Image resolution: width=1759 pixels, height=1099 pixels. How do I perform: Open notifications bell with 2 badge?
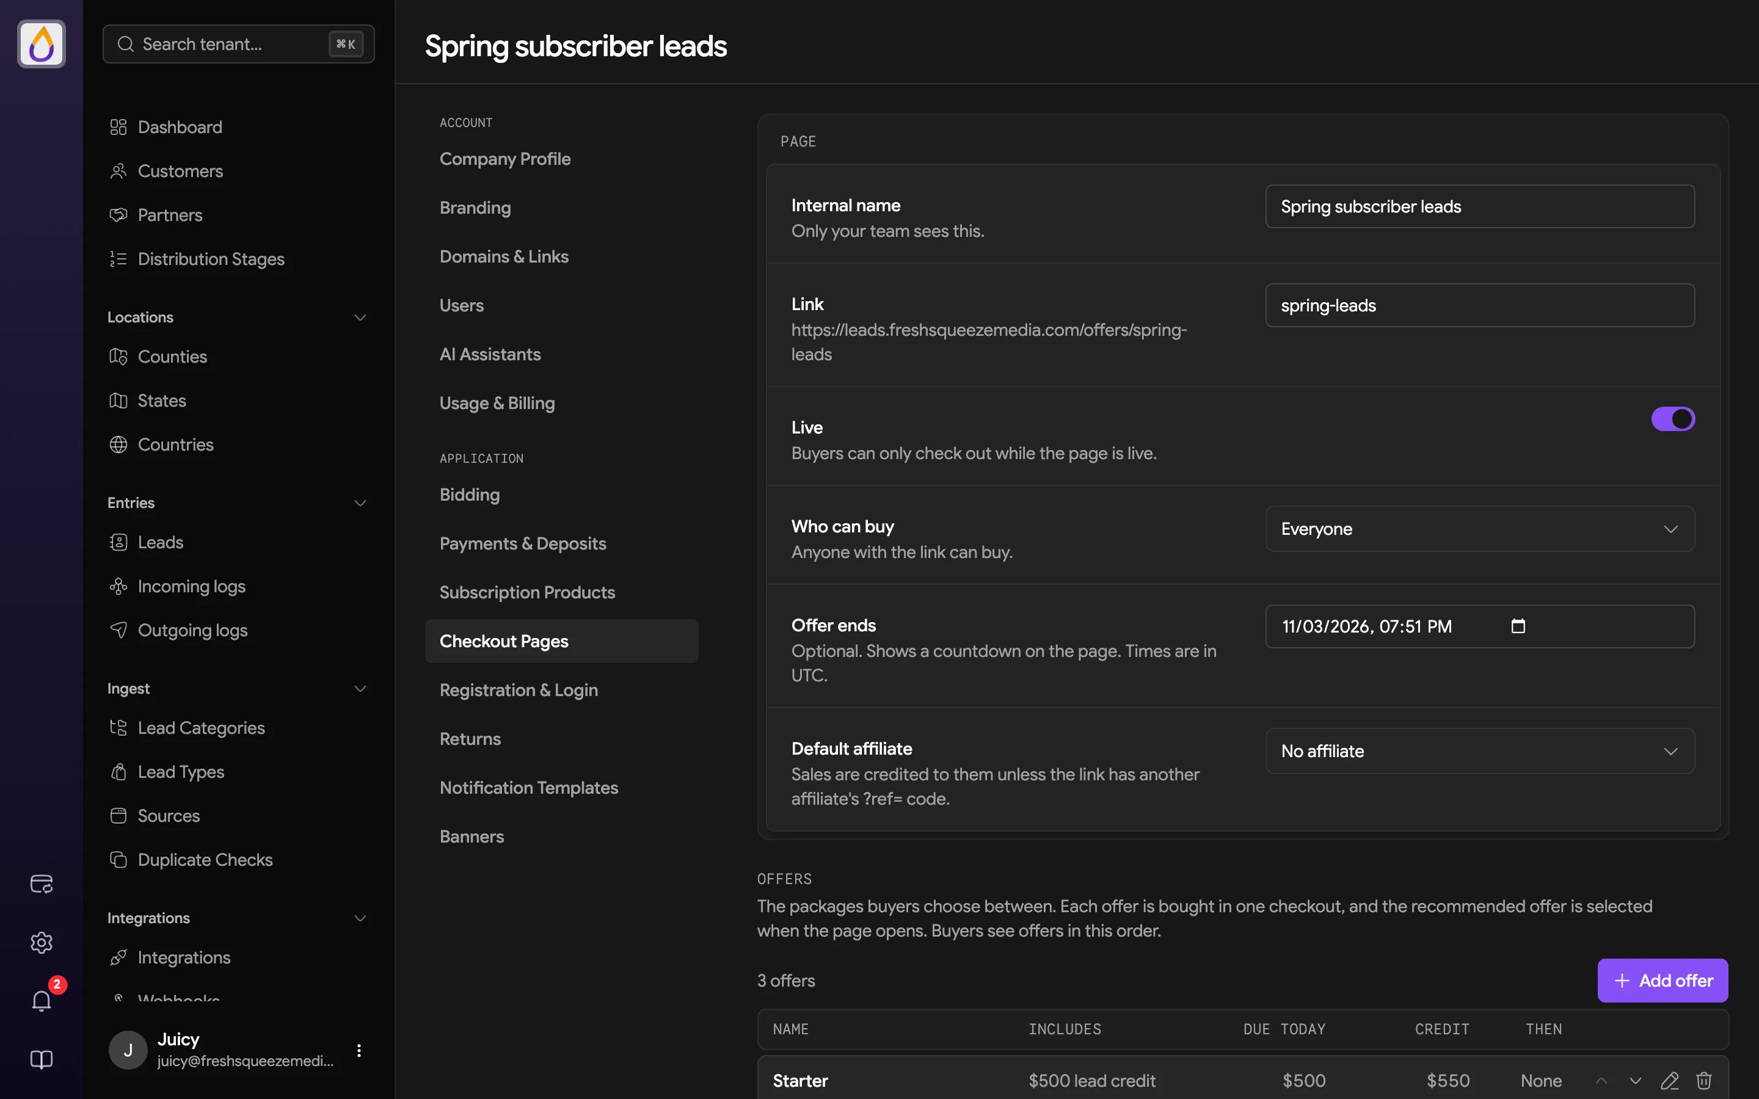coord(42,1001)
